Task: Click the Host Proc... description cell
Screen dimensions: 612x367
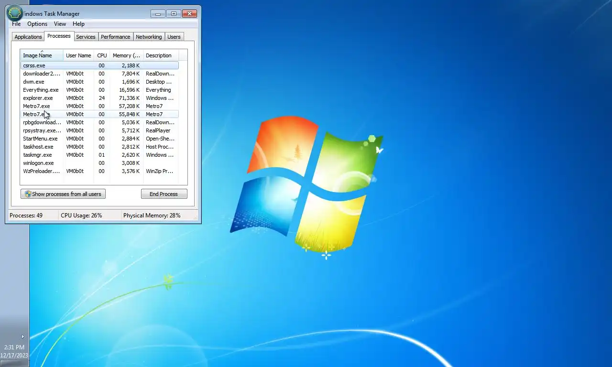Action: (160, 147)
